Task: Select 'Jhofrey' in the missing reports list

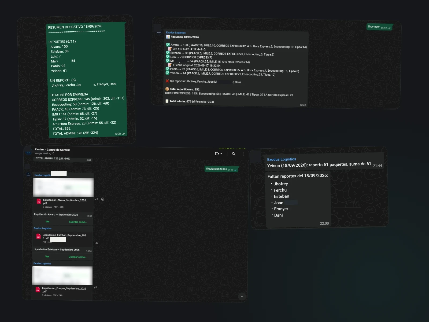Action: click(x=281, y=184)
